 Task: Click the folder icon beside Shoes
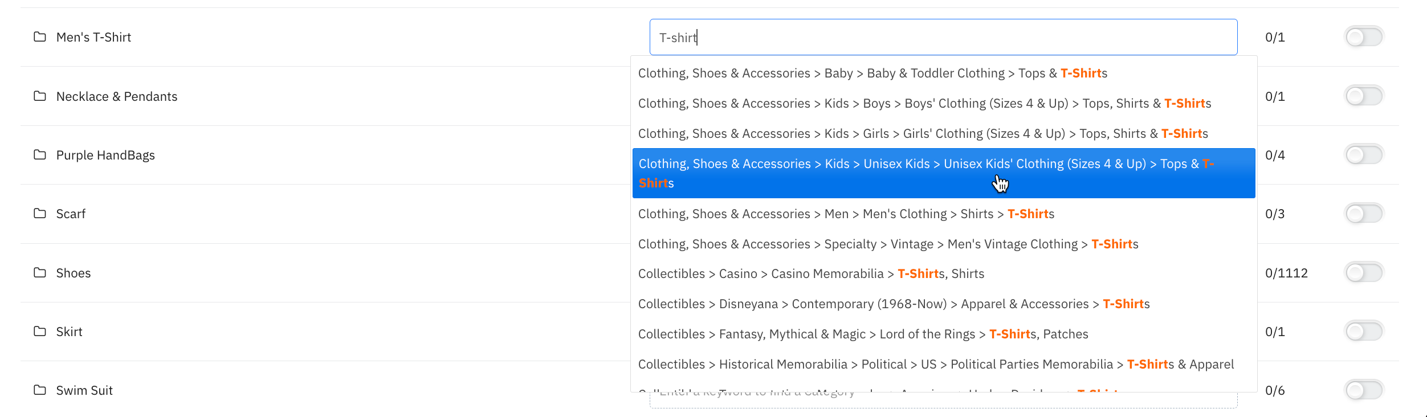point(40,273)
